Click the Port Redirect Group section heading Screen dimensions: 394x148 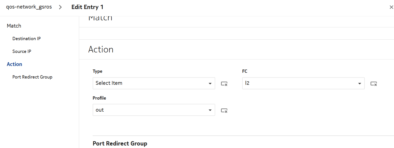click(120, 143)
